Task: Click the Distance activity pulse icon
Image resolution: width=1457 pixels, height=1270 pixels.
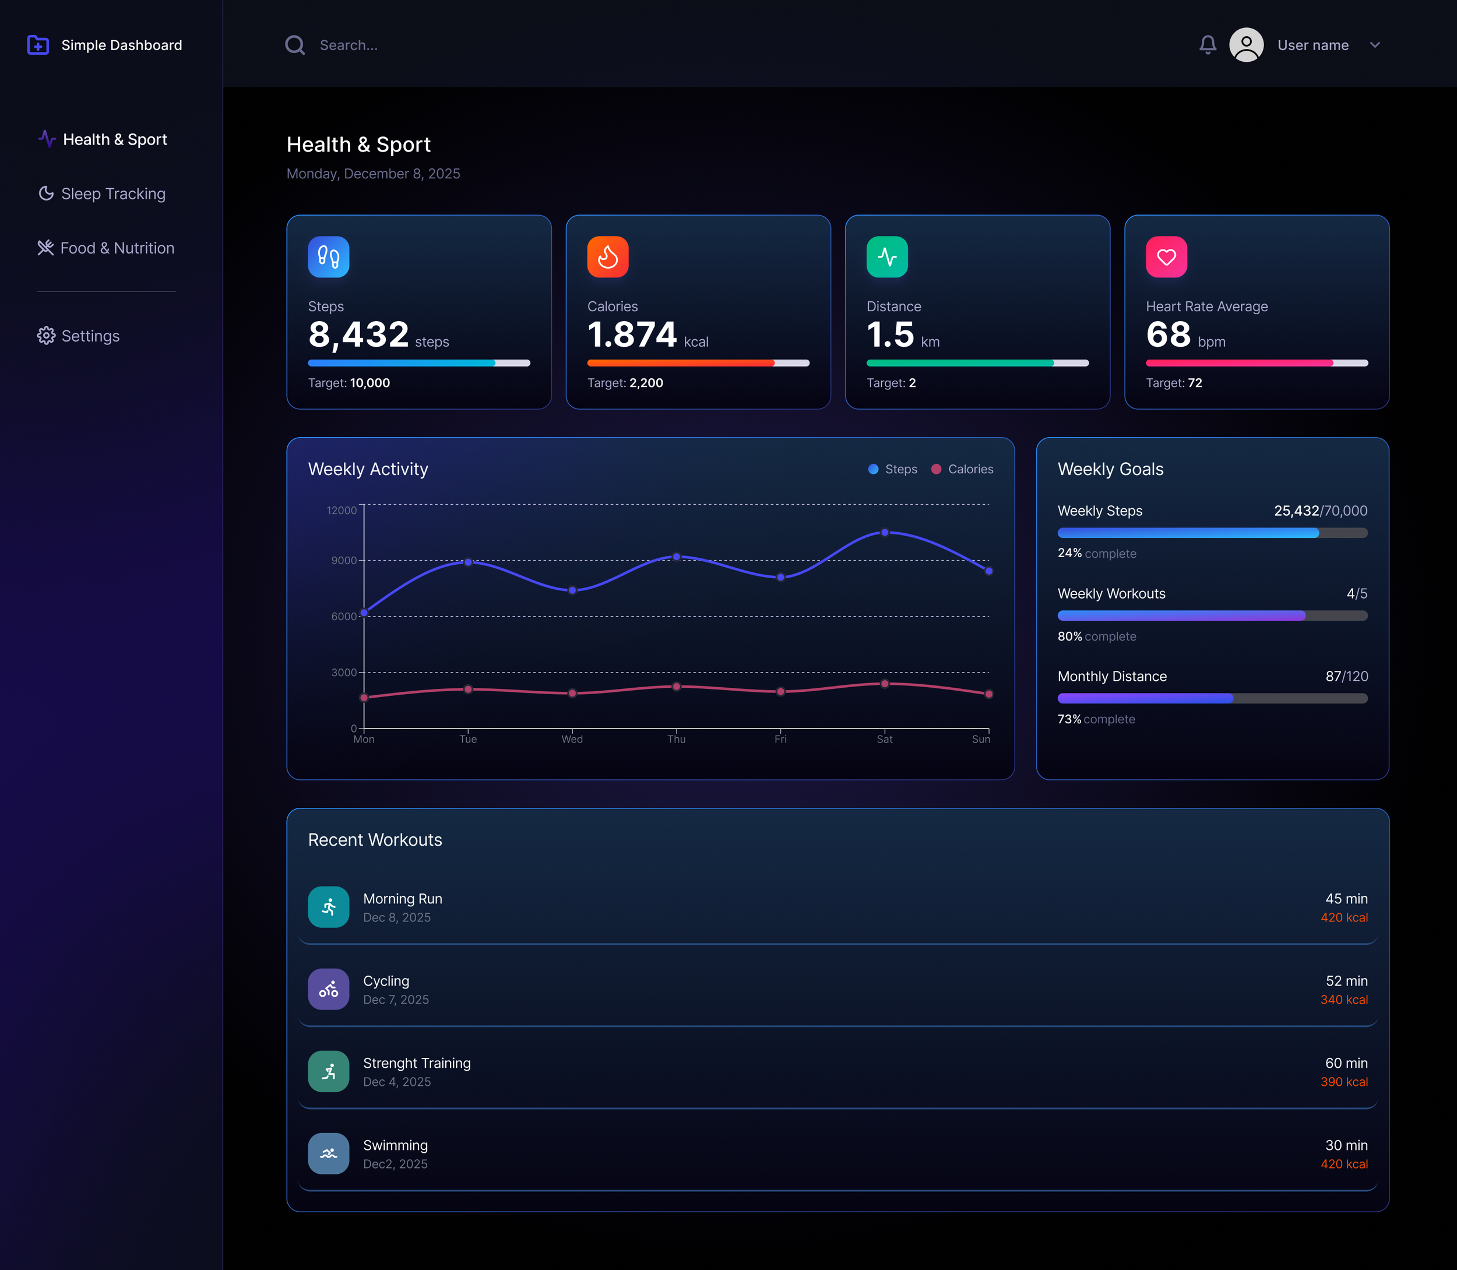Action: click(886, 256)
